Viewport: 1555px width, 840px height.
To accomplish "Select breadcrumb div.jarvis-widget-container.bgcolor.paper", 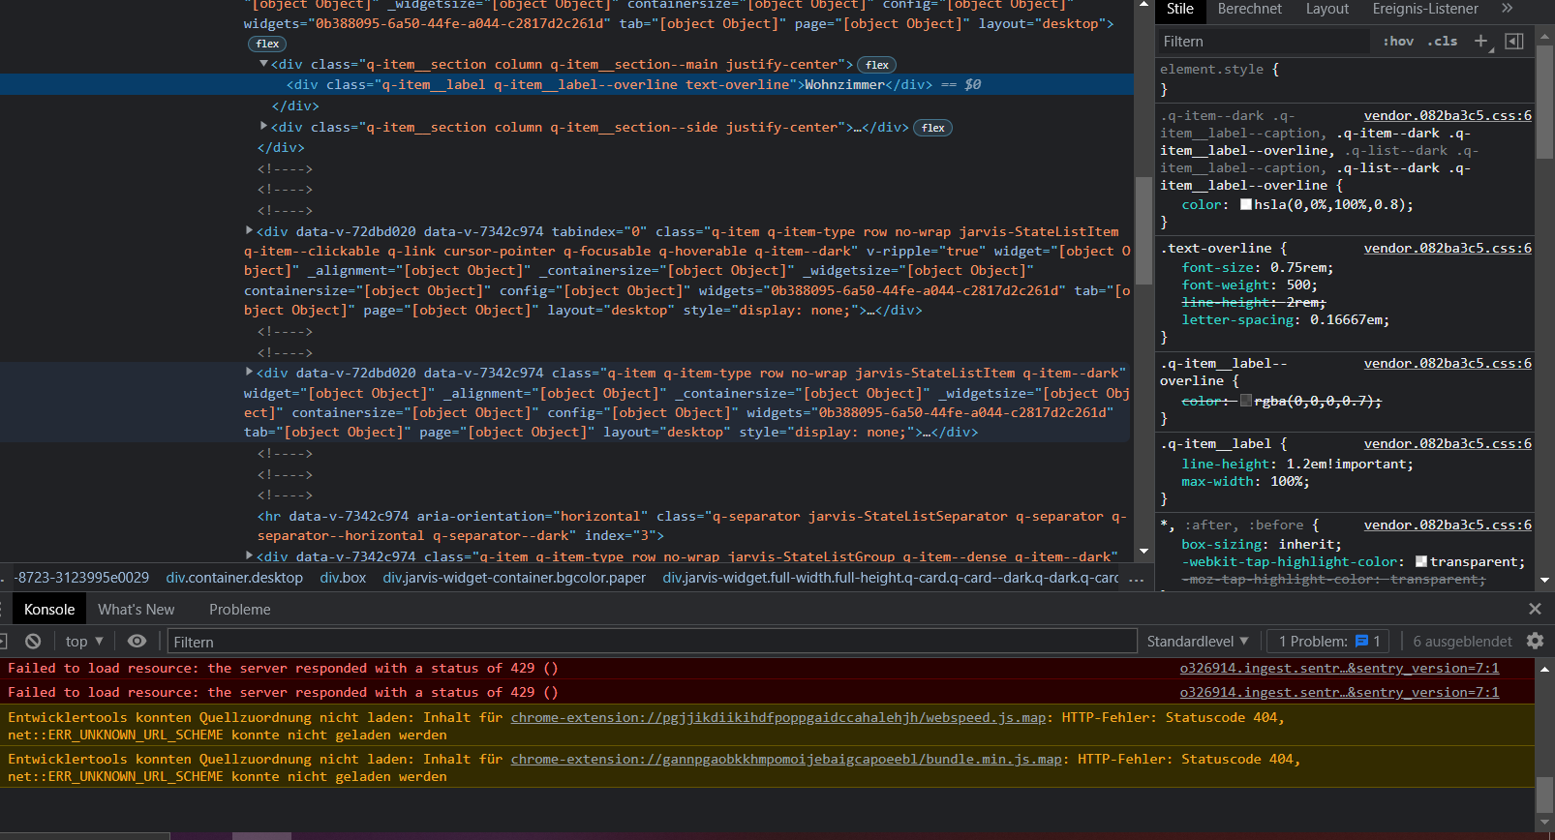I will click(x=514, y=578).
